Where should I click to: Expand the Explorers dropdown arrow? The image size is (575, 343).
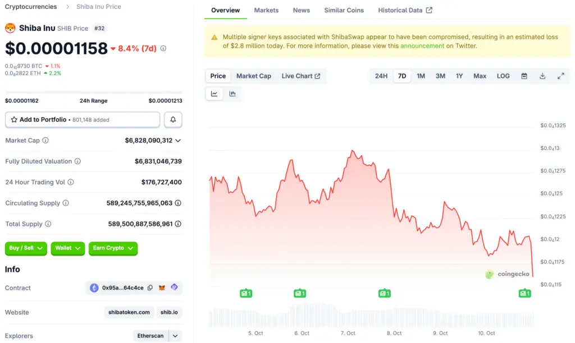click(175, 336)
